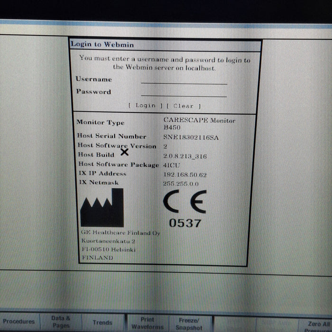Click the host build 2.0.8.213_316
This screenshot has height=332, width=332.
coord(185,156)
